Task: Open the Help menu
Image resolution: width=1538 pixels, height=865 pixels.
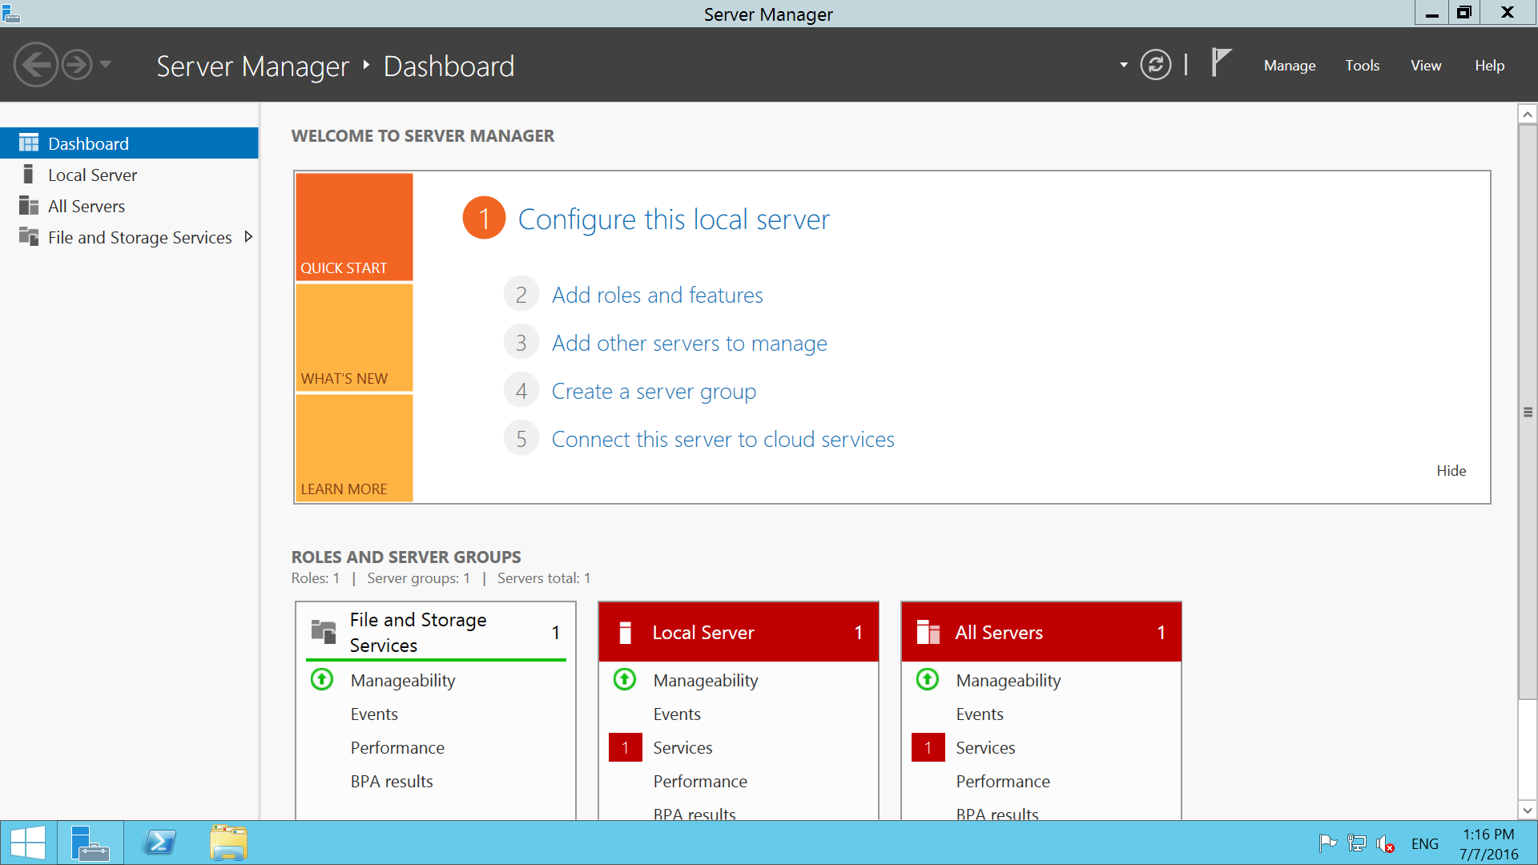Action: 1489,66
